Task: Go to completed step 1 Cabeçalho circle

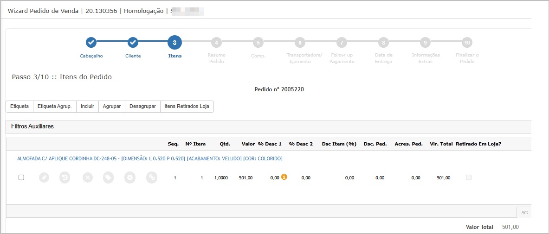Action: point(91,43)
